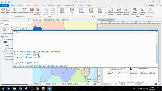Switch Contents to List By Editing
The width and height of the screenshot is (162, 91).
16,28
